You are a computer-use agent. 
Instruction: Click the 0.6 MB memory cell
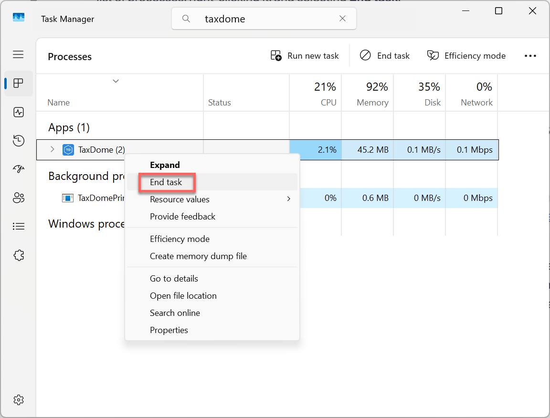click(367, 198)
